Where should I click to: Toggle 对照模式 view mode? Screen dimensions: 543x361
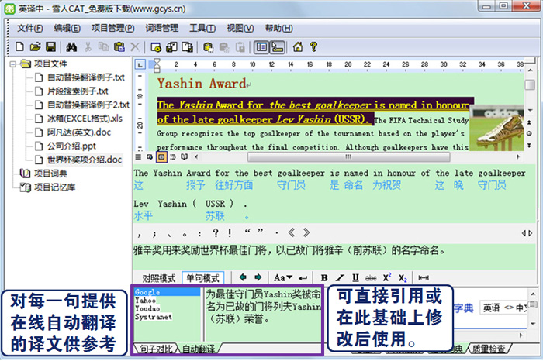click(157, 277)
